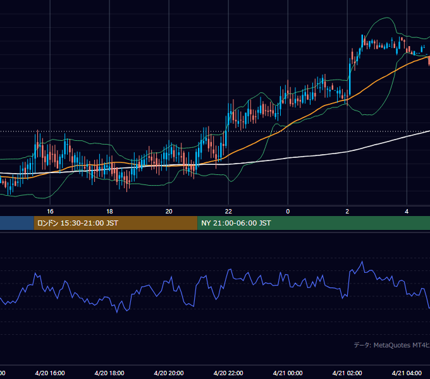Click the London 15:30-21:00 JST session bar
Image resolution: width=430 pixels, height=379 pixels.
click(x=116, y=223)
